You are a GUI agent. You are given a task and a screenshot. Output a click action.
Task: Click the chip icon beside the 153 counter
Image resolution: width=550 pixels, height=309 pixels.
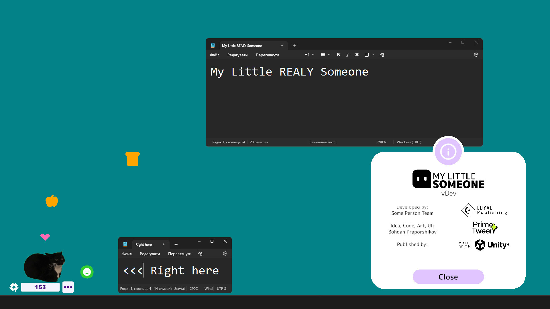[13, 287]
